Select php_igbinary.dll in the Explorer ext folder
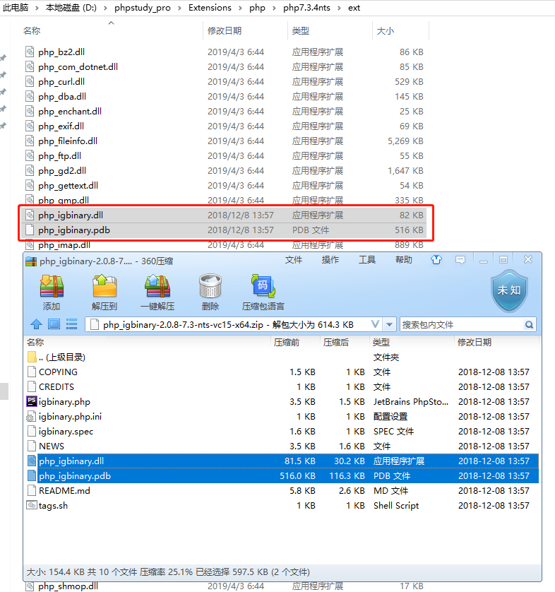 pos(224,215)
